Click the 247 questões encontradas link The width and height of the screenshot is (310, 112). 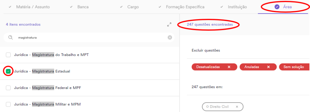(x=210, y=25)
